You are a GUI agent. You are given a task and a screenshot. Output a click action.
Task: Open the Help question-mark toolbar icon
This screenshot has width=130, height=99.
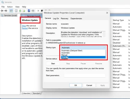(x=29, y=11)
